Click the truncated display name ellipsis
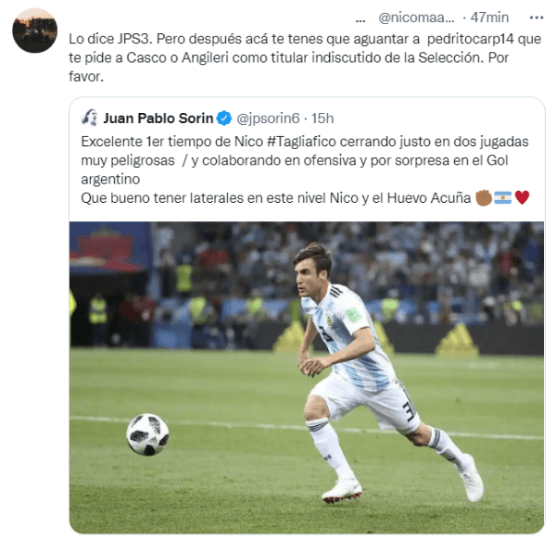The height and width of the screenshot is (539, 556). 360,20
